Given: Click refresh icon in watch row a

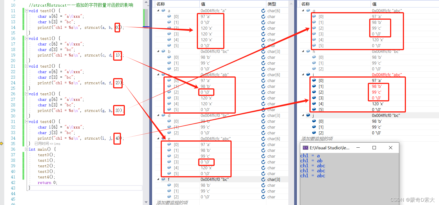Looking at the screenshot, I should click(x=263, y=11).
